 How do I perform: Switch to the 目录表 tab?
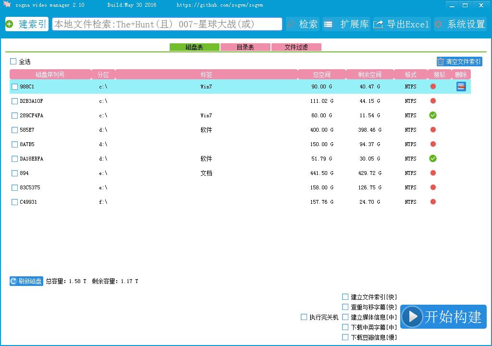pos(245,47)
